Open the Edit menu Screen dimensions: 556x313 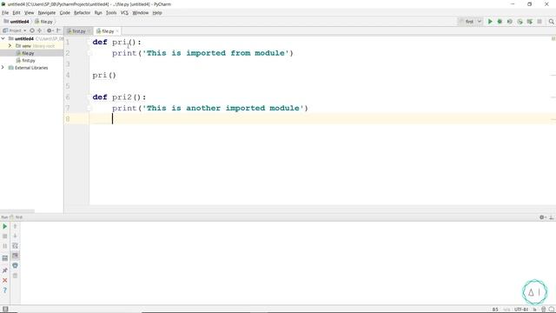point(17,13)
